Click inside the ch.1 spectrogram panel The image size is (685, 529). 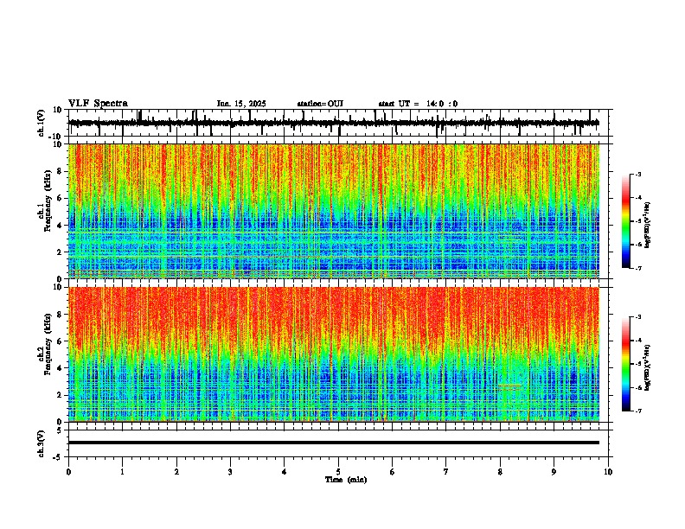pyautogui.click(x=334, y=211)
